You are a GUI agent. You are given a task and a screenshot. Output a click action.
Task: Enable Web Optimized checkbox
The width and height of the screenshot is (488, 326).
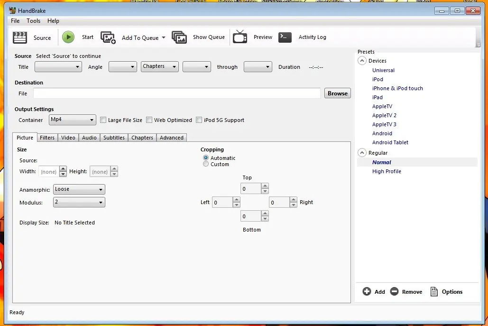[x=149, y=120]
